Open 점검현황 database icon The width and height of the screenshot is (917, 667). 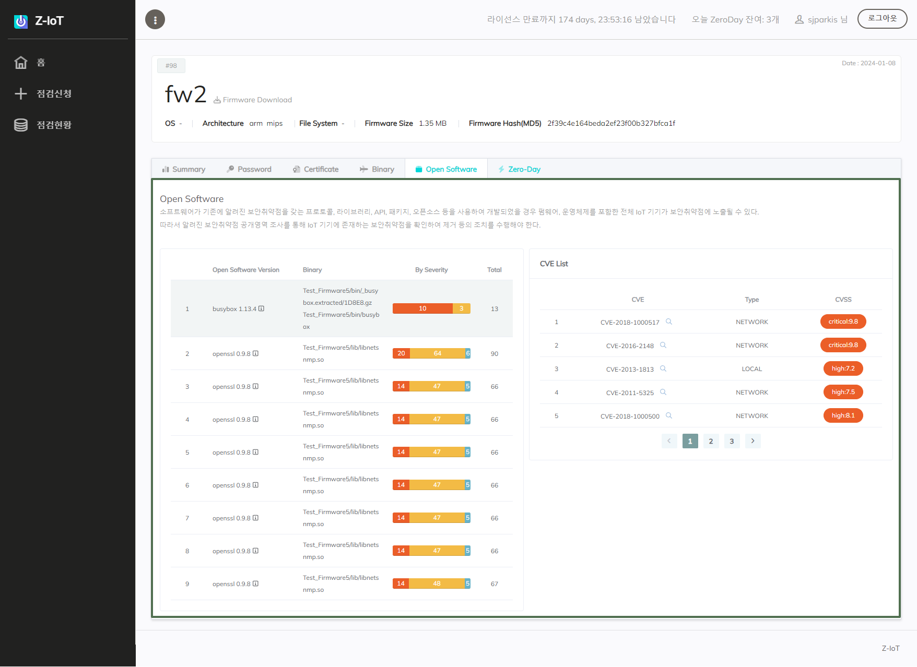tap(21, 125)
